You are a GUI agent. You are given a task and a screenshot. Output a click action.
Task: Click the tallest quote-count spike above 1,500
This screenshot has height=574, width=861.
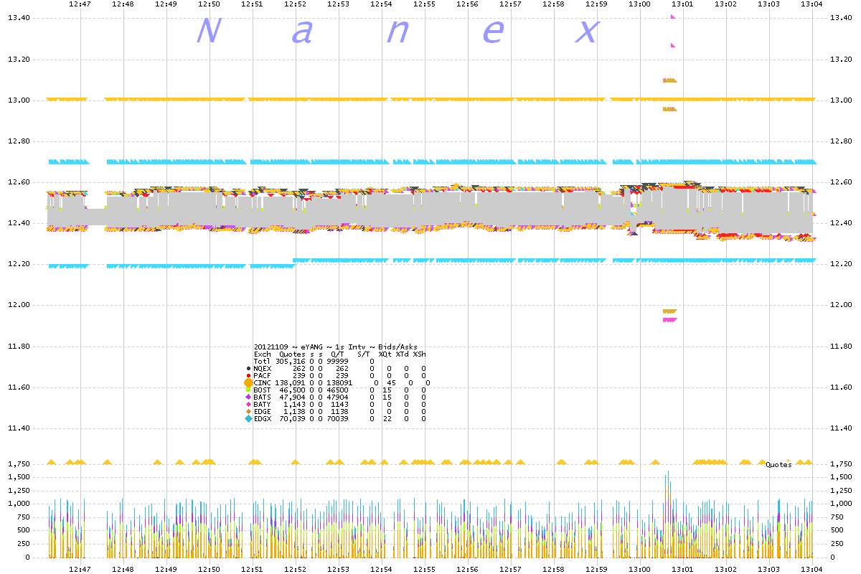tap(668, 513)
